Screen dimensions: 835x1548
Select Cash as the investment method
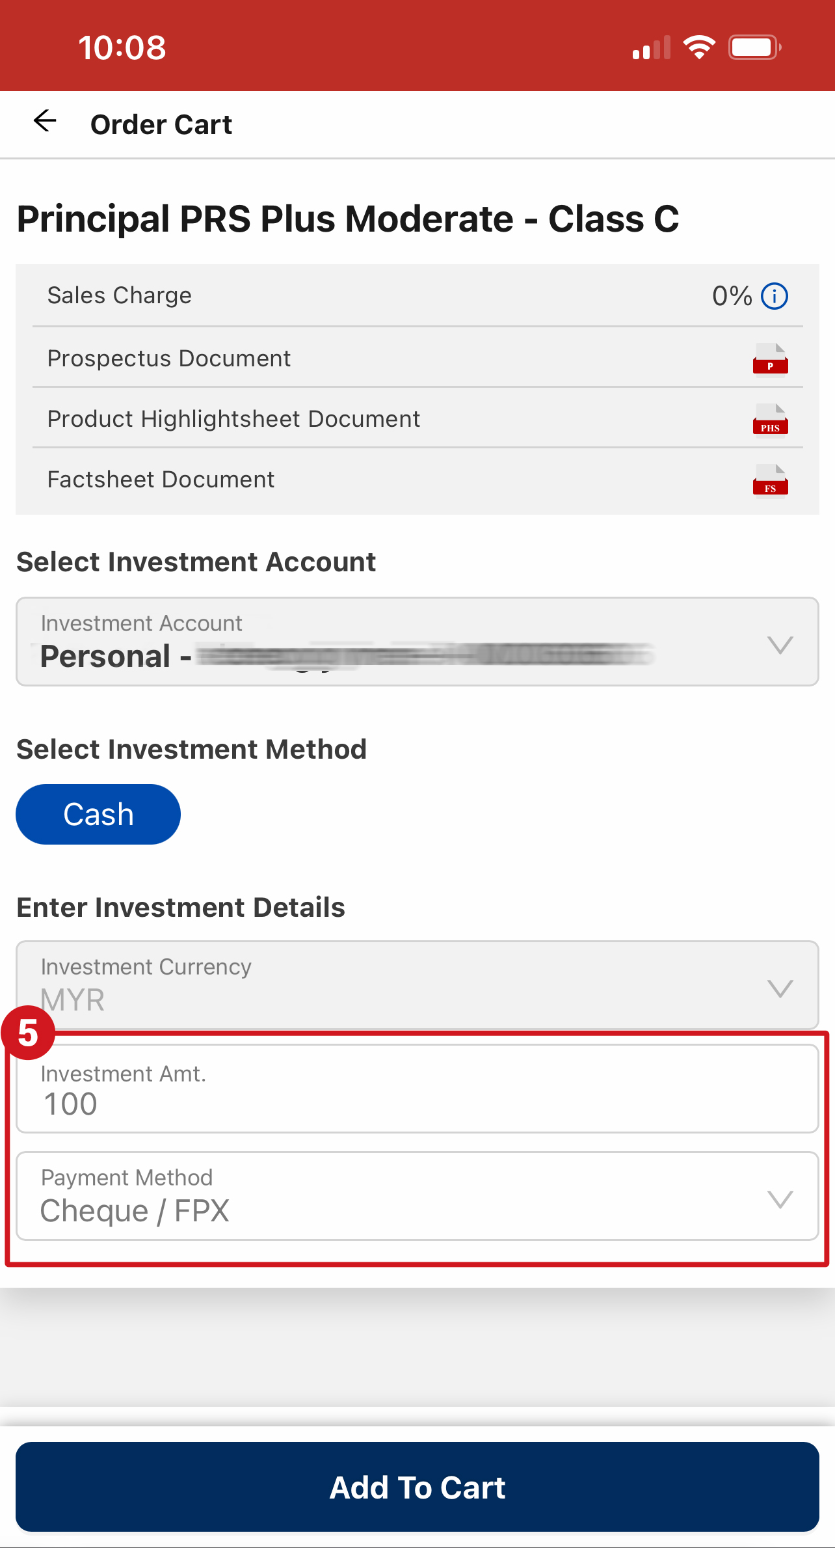(x=98, y=814)
